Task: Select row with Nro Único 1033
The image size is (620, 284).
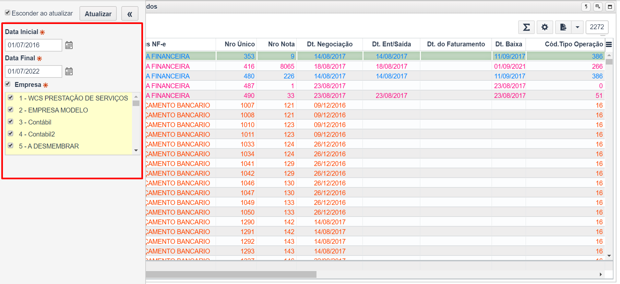Action: (375, 144)
